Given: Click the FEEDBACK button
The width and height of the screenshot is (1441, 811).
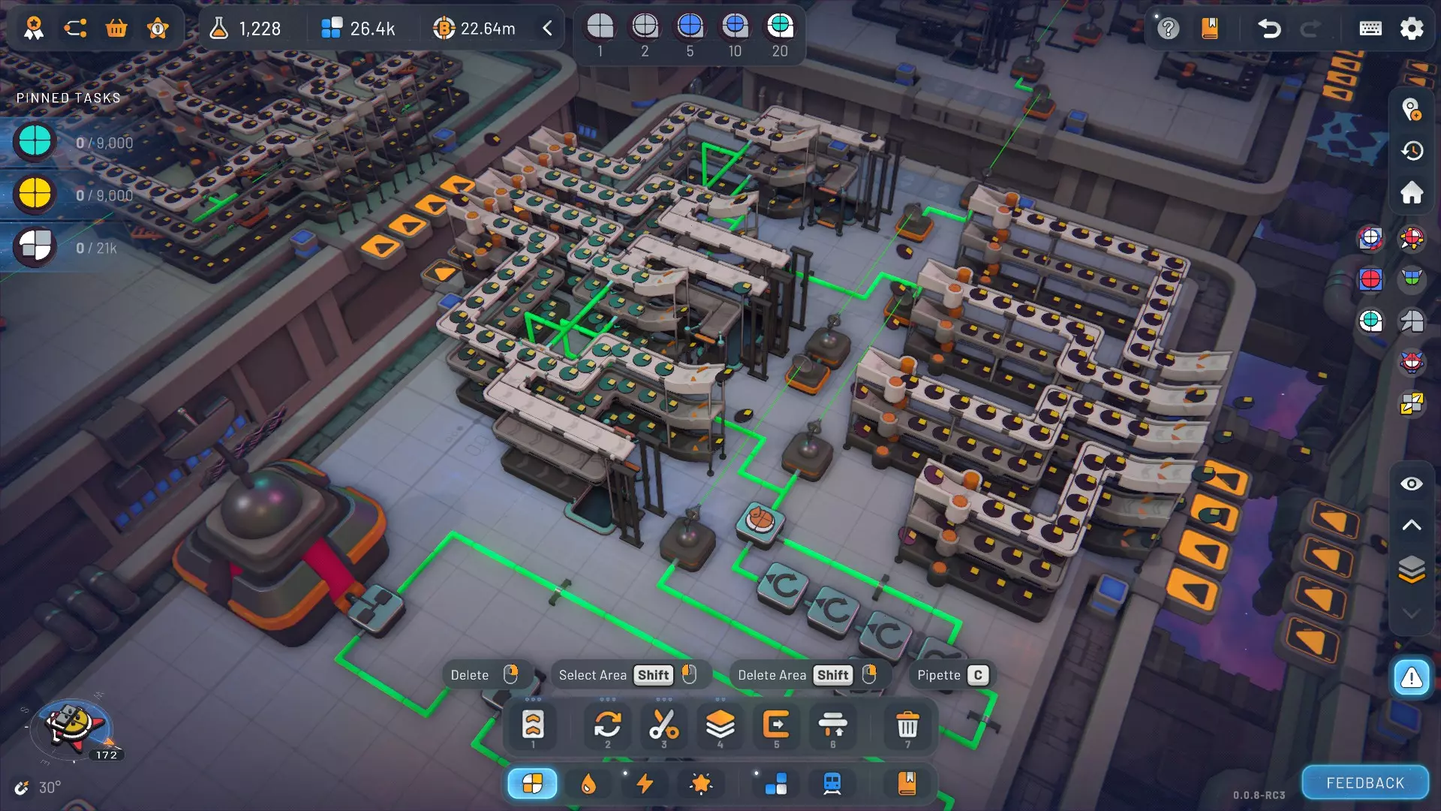Looking at the screenshot, I should point(1364,783).
